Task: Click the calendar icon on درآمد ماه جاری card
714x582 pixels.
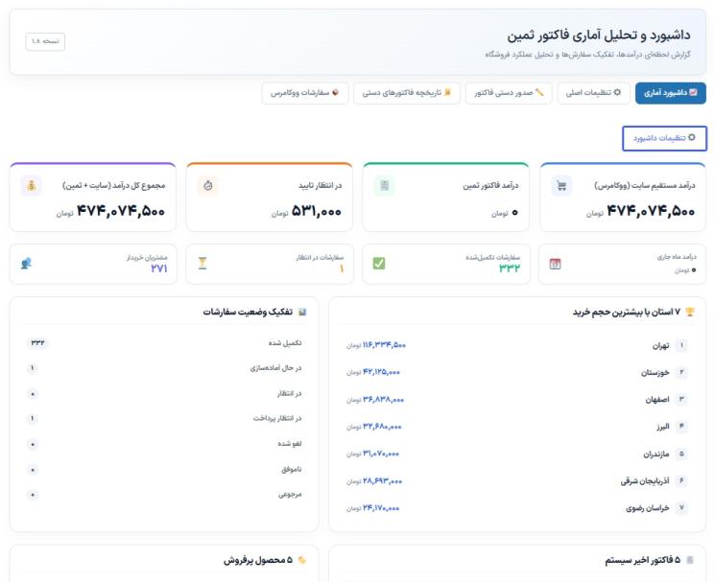Action: [x=555, y=264]
